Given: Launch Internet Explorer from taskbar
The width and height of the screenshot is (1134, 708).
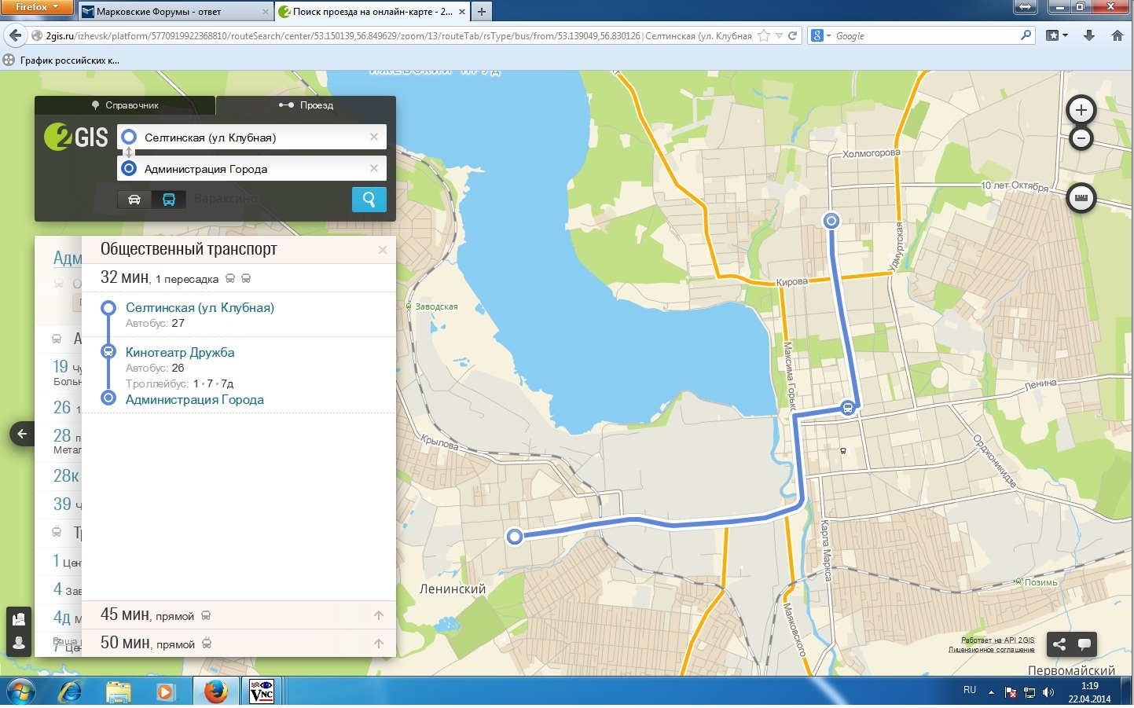Looking at the screenshot, I should [71, 692].
